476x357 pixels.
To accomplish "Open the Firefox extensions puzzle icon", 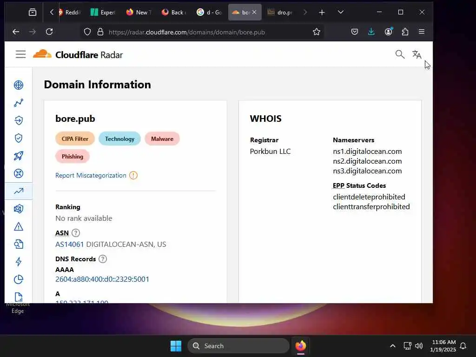I will (x=405, y=32).
